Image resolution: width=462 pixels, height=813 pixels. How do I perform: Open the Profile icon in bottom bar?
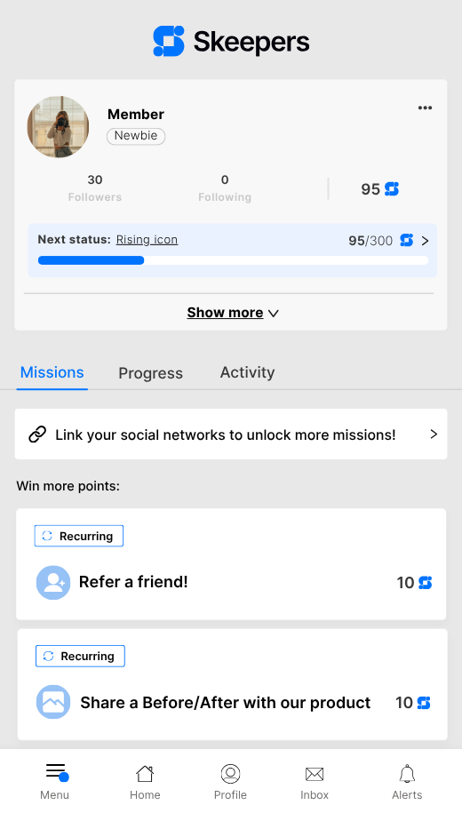tap(230, 774)
